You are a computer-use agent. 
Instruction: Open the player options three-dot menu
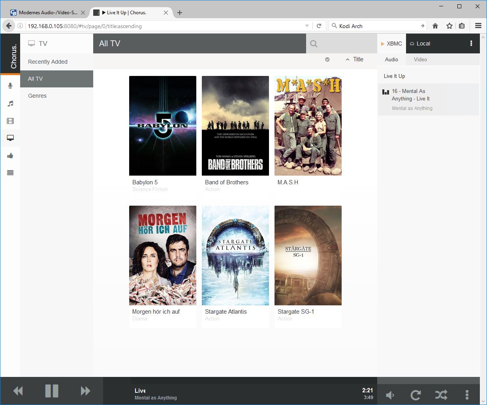tap(467, 395)
